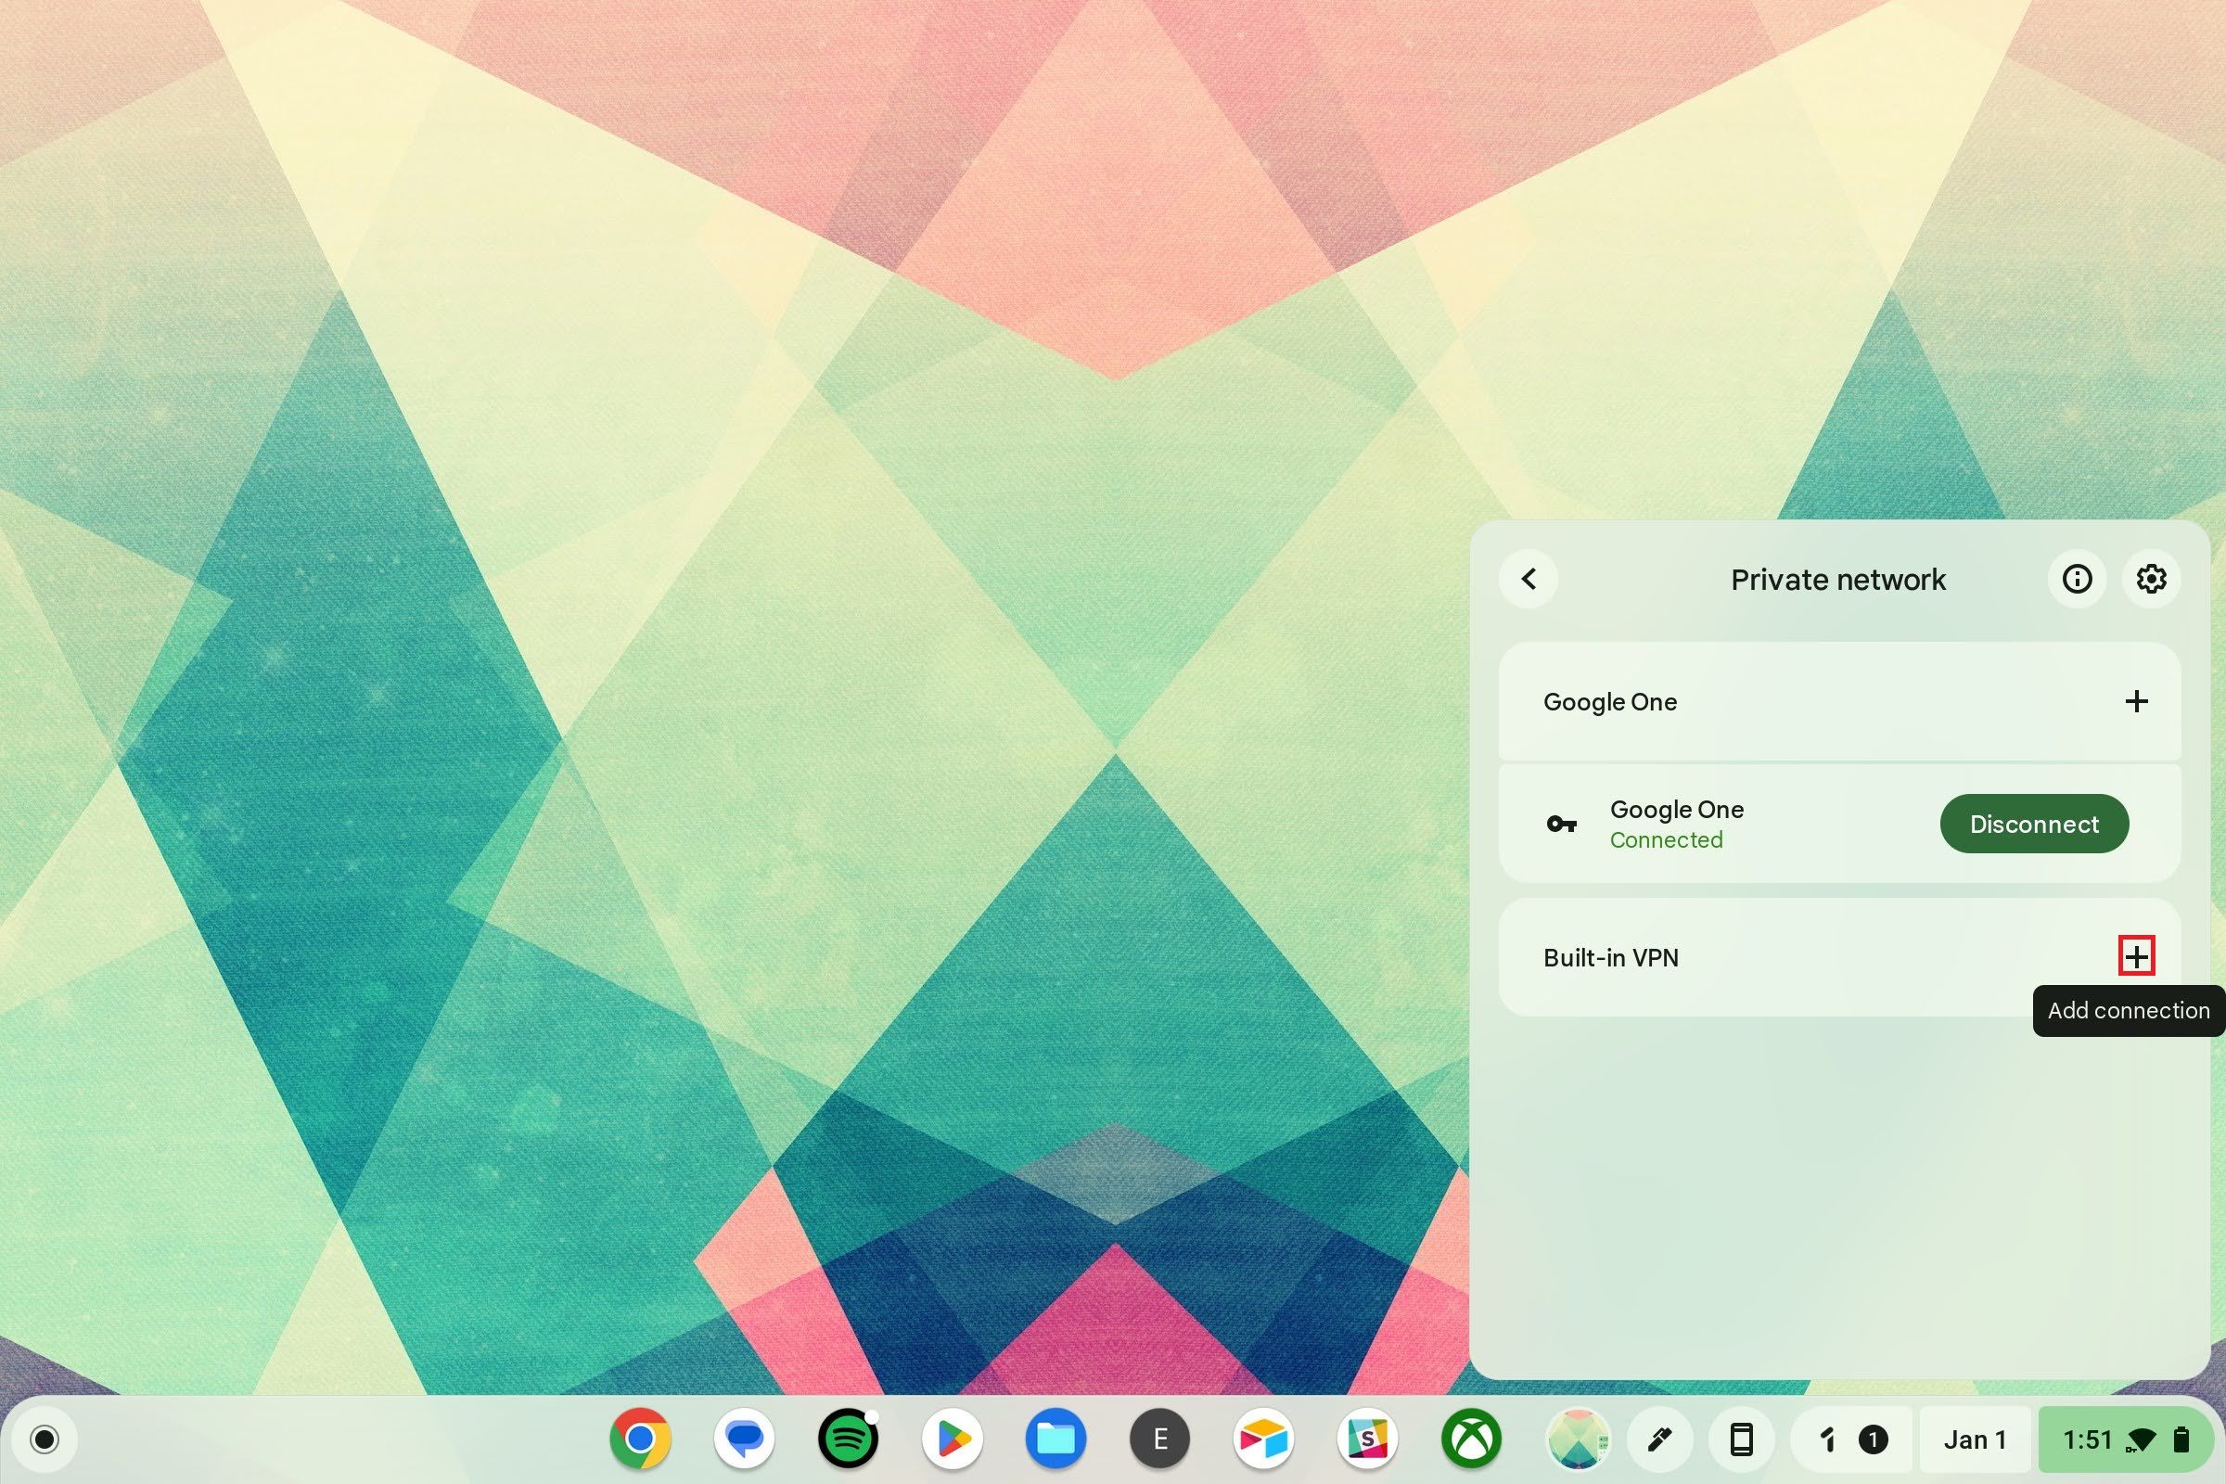
Task: Click the battery icon in status tray
Action: (x=2181, y=1439)
